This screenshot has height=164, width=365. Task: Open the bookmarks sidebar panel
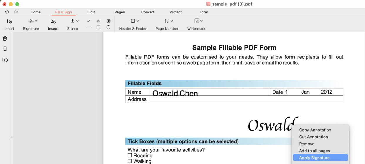[5, 49]
